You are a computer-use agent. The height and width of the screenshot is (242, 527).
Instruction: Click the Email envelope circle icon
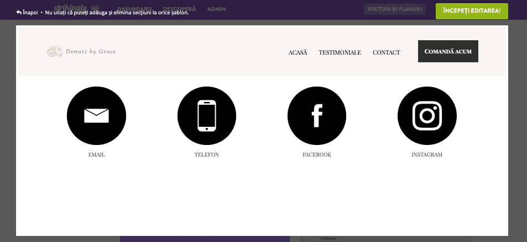point(96,116)
